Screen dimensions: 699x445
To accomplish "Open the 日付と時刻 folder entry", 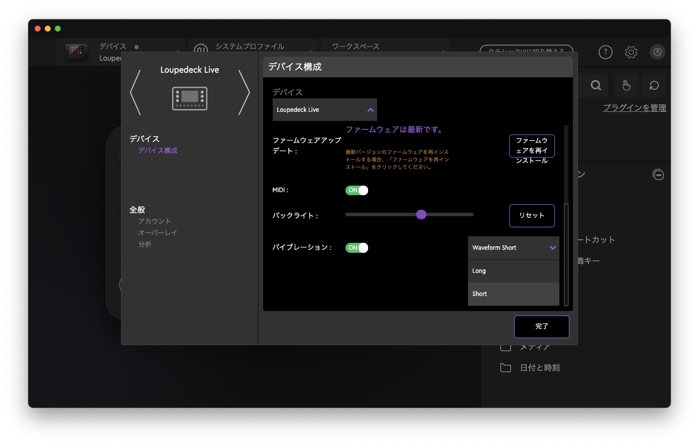I will [x=530, y=368].
